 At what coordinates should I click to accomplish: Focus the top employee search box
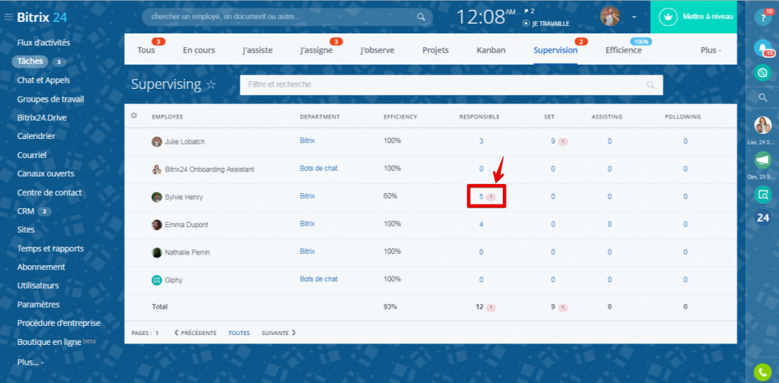click(287, 17)
